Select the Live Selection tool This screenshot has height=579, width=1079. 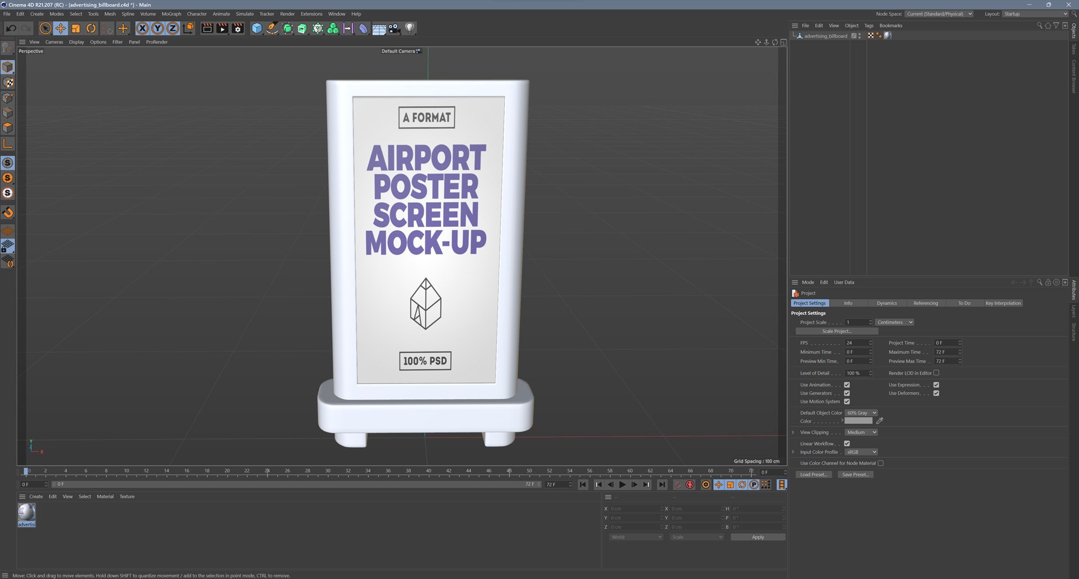(x=46, y=28)
